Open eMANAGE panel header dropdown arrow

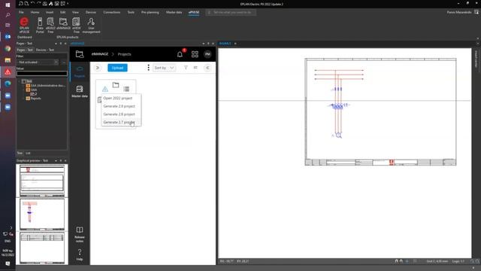[x=204, y=44]
